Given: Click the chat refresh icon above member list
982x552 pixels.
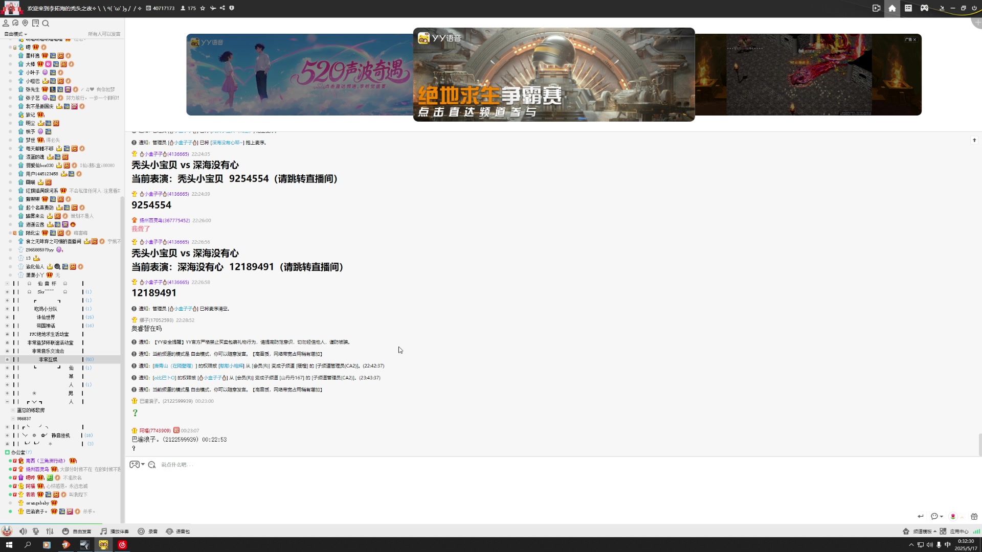Looking at the screenshot, I should pyautogui.click(x=15, y=23).
